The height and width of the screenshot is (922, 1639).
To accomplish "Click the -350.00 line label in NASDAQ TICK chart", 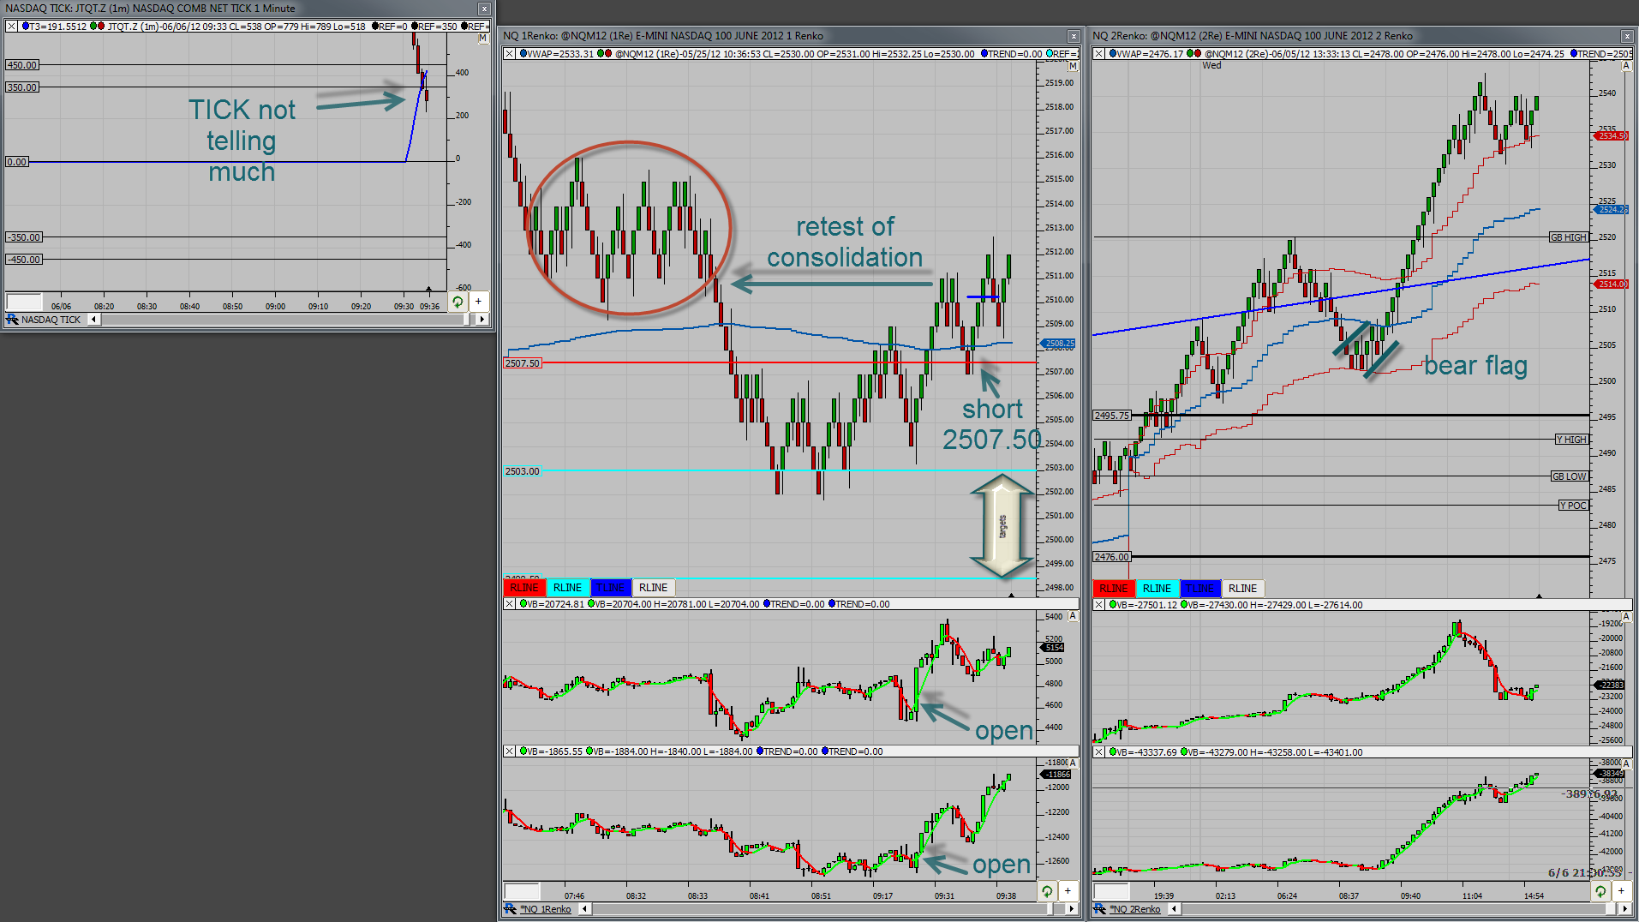I will click(24, 237).
